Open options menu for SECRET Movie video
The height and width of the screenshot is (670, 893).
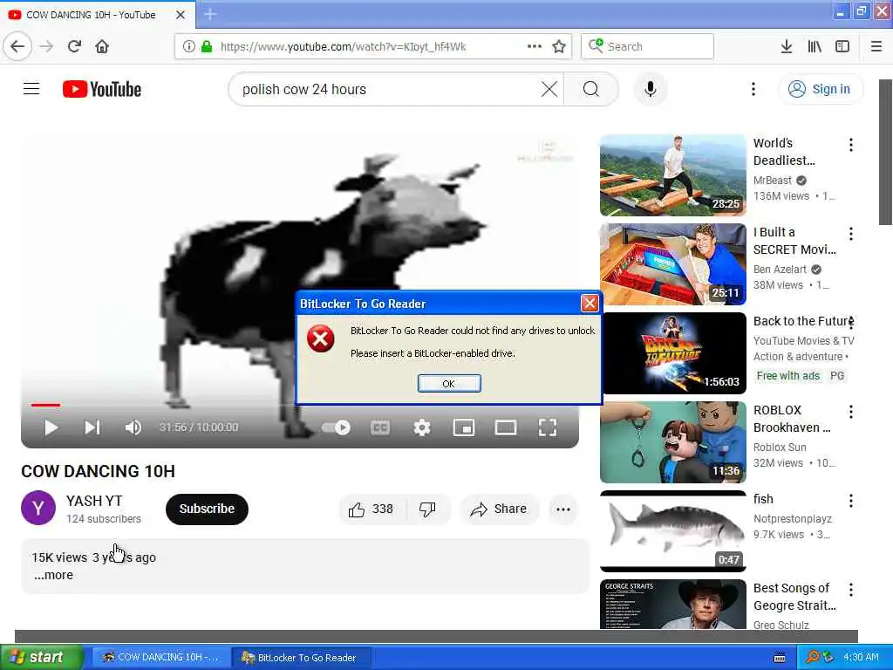[x=851, y=234]
